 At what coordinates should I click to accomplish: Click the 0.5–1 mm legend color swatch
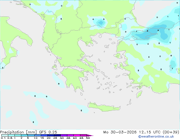pos(11,135)
